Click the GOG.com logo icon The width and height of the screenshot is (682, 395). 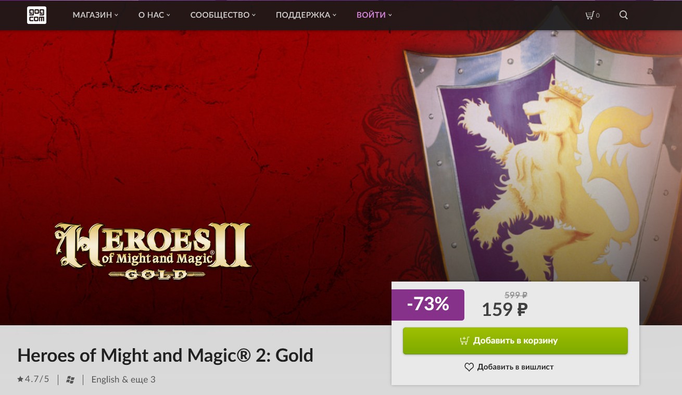(x=36, y=15)
